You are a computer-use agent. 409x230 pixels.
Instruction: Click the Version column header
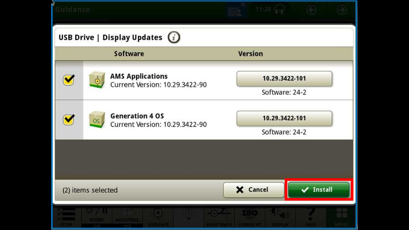251,54
